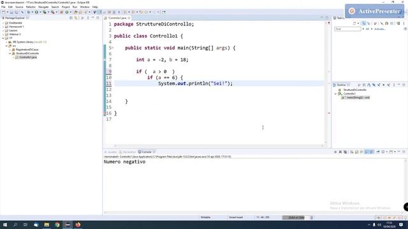Select Controllo1.java in Package Explorer
This screenshot has width=408, height=229.
point(28,57)
